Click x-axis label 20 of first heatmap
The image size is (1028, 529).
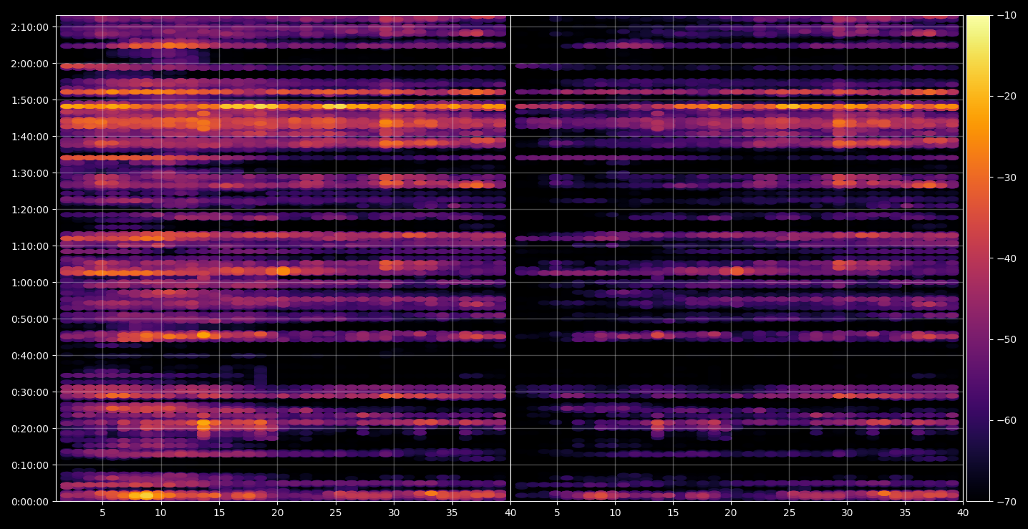pyautogui.click(x=277, y=513)
